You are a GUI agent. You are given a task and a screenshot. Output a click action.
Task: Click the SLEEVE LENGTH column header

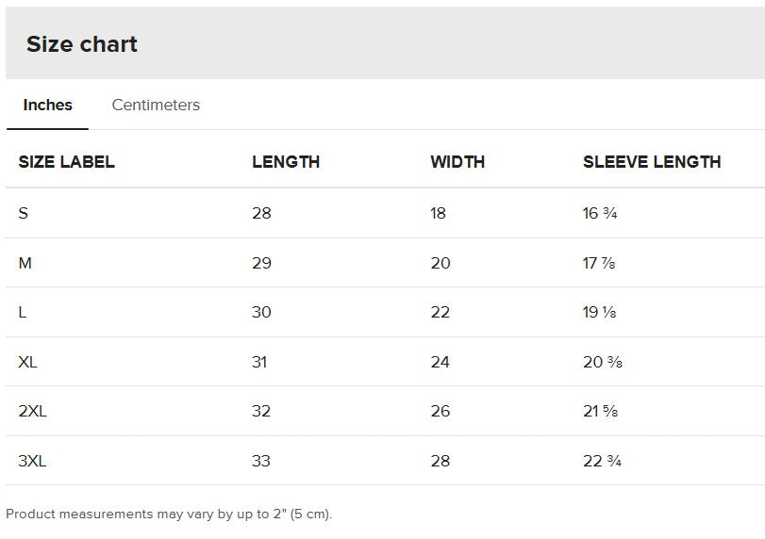coord(652,162)
